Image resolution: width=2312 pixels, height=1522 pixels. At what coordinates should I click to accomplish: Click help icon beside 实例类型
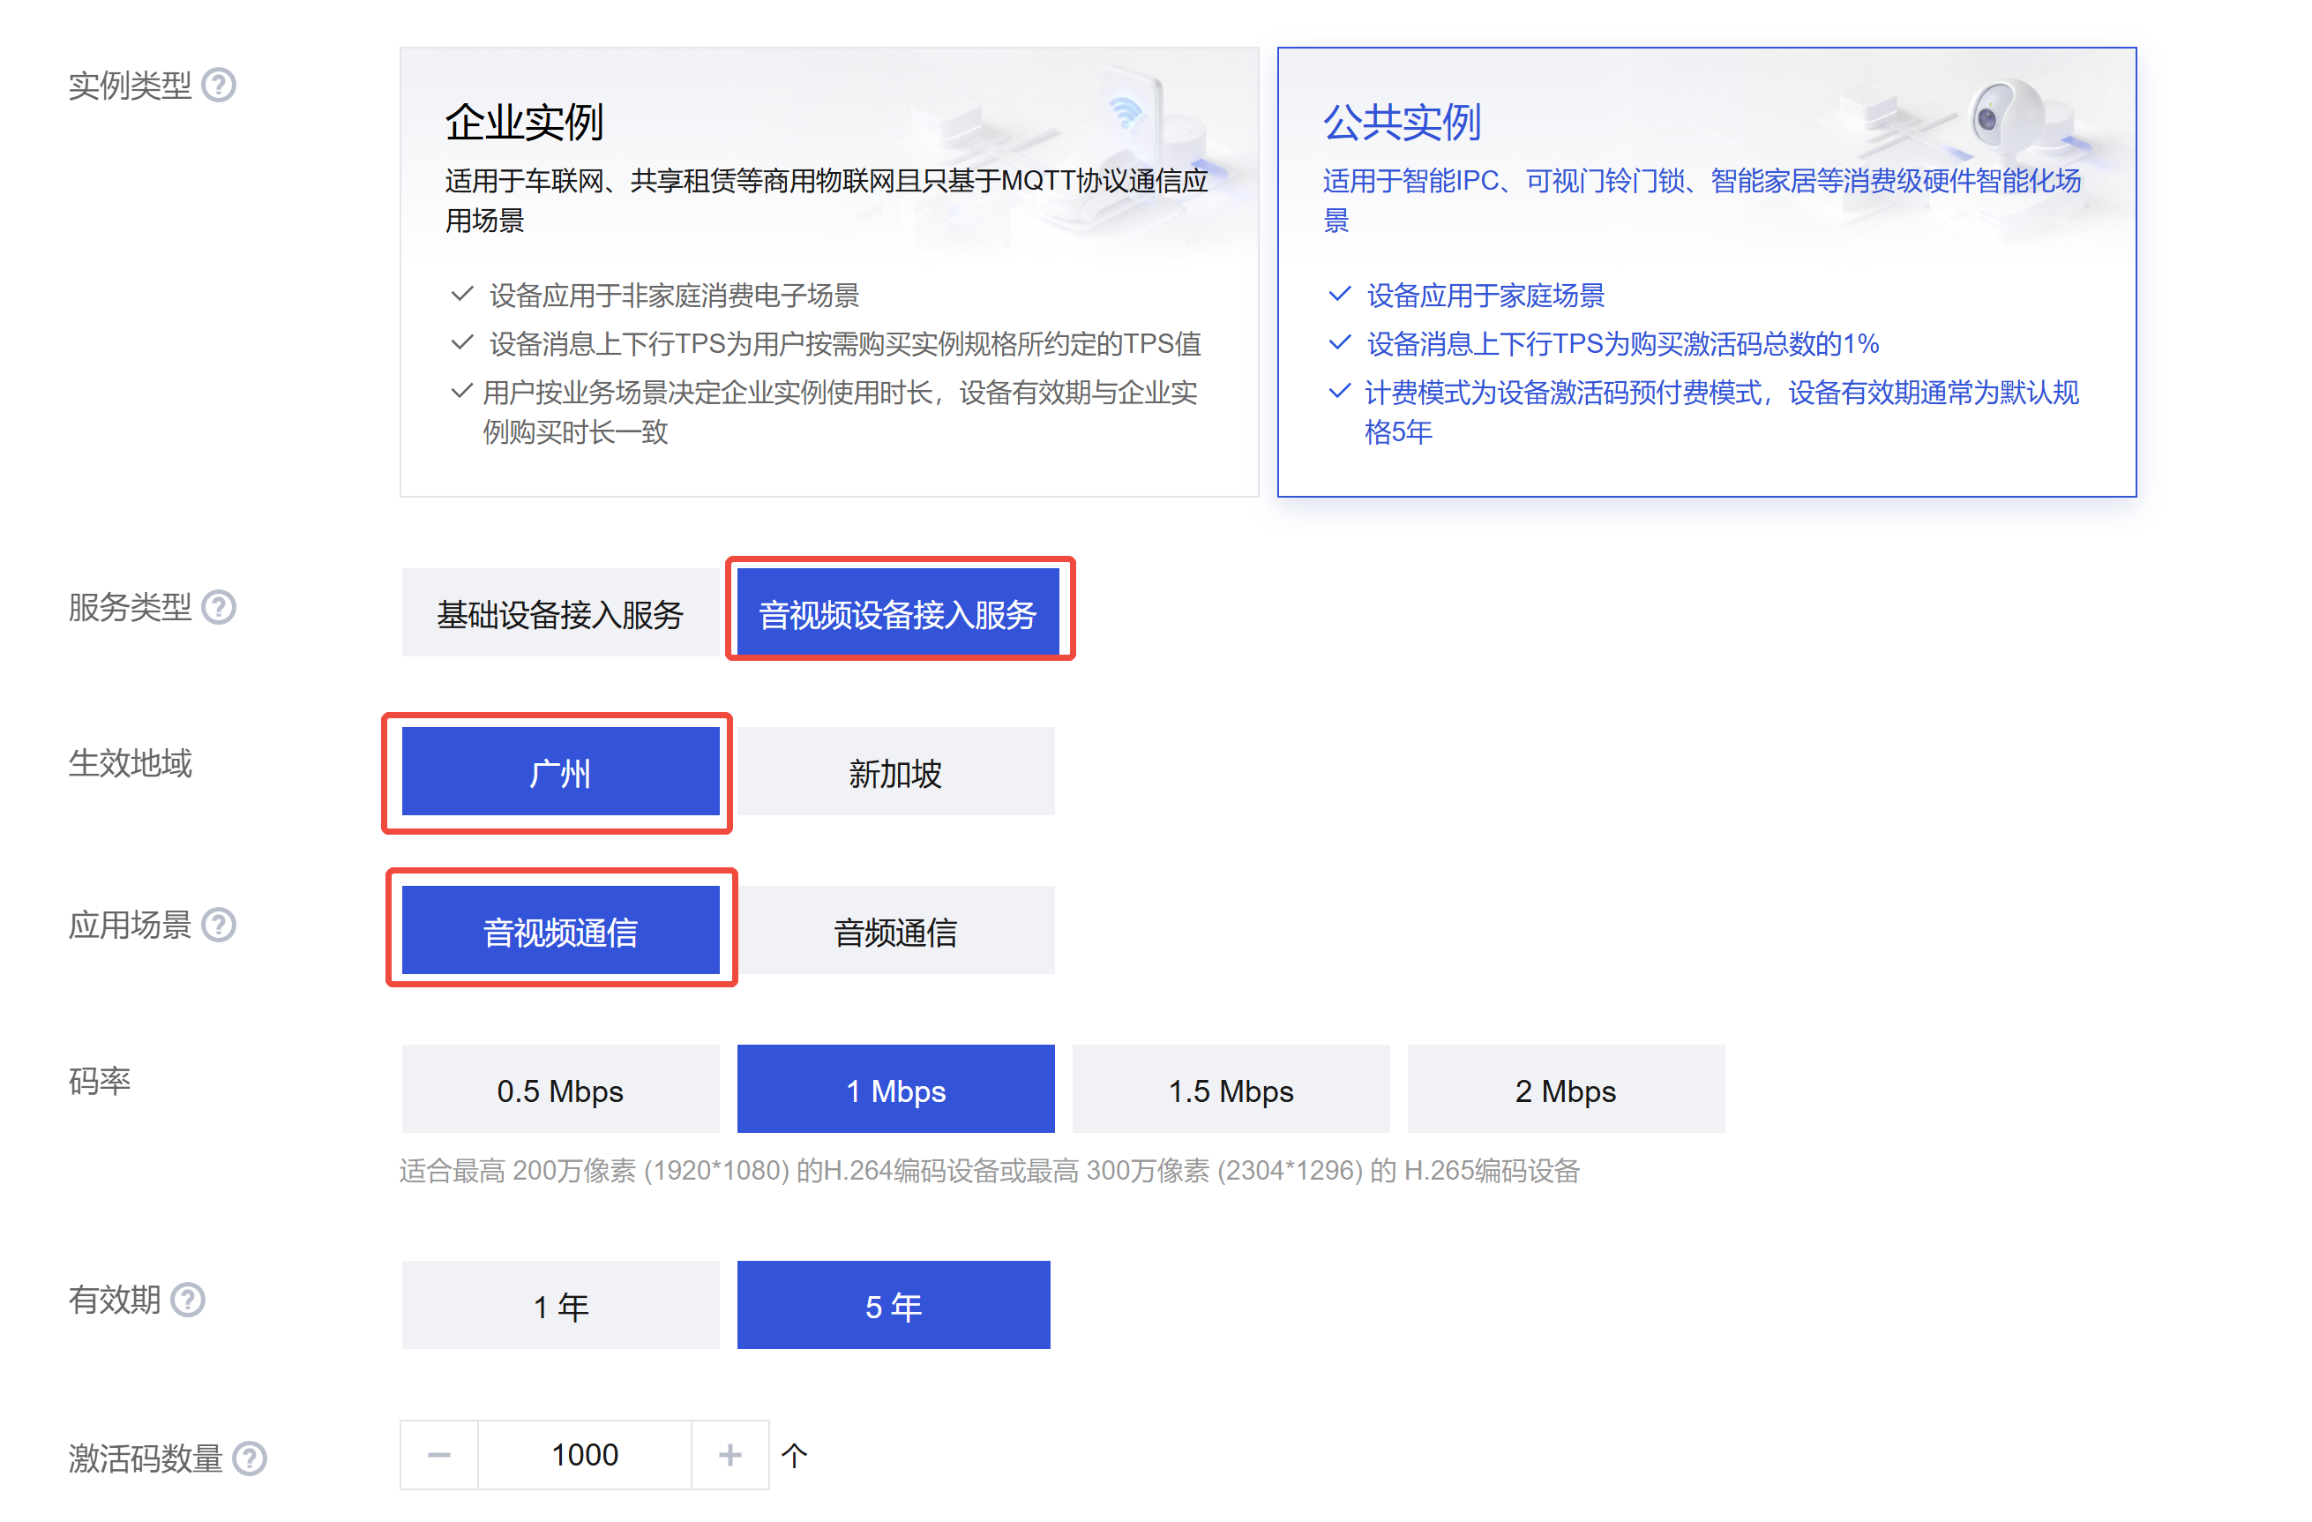219,86
